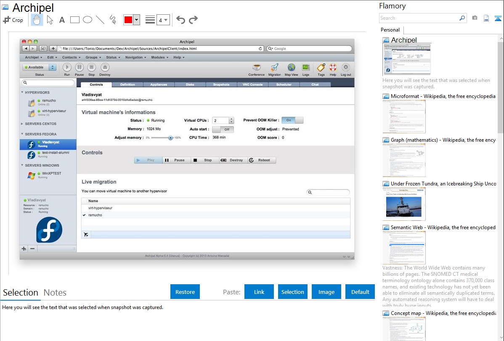Choose the arrow pointer selection tool
The width and height of the screenshot is (504, 341).
click(x=50, y=20)
